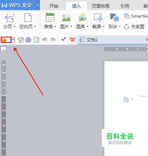Screen dimensions: 148x156
Task: Click the page break (分页) icon
Action: point(10,18)
